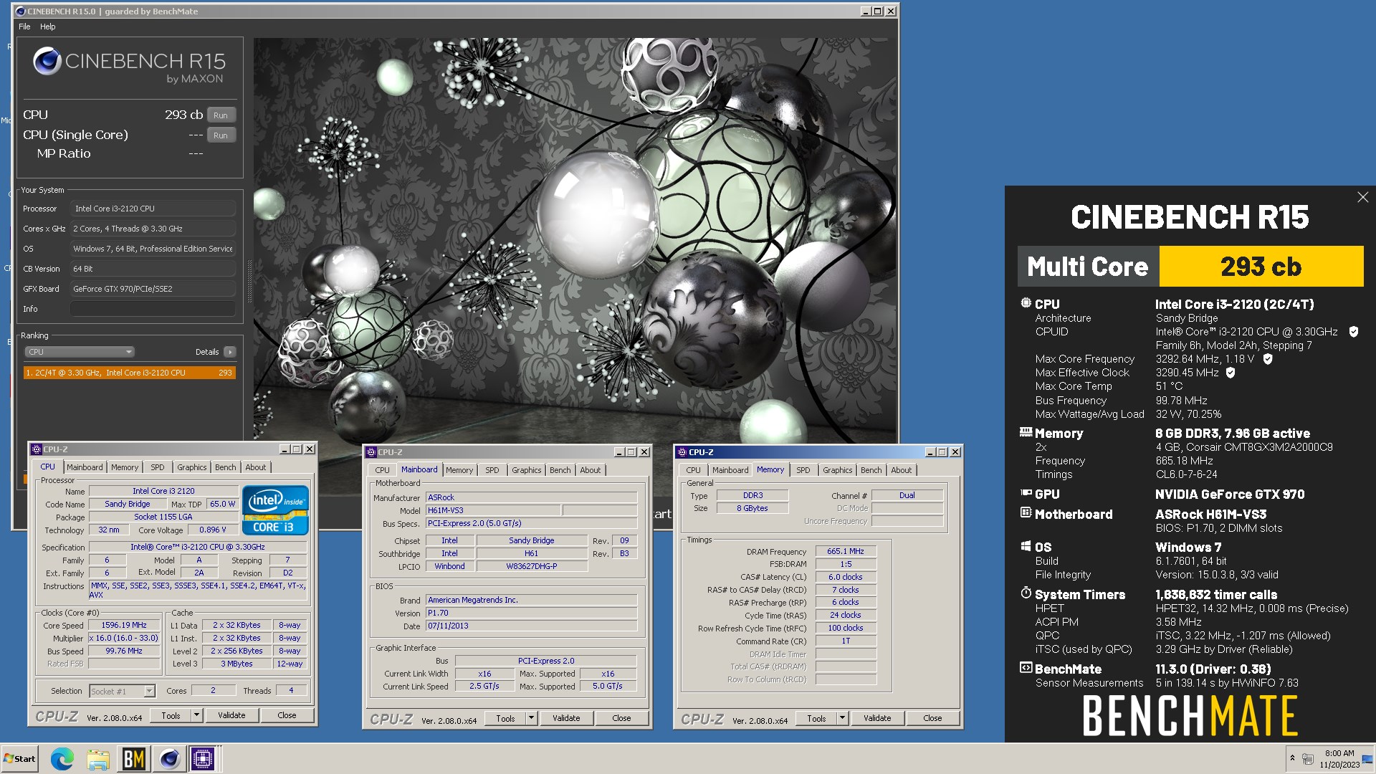This screenshot has width=1376, height=774.
Task: Open CPU tab in middle CPU-Z window
Action: (383, 470)
